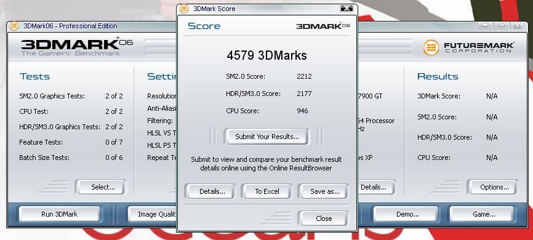Click CPU Score value 946

(x=302, y=111)
